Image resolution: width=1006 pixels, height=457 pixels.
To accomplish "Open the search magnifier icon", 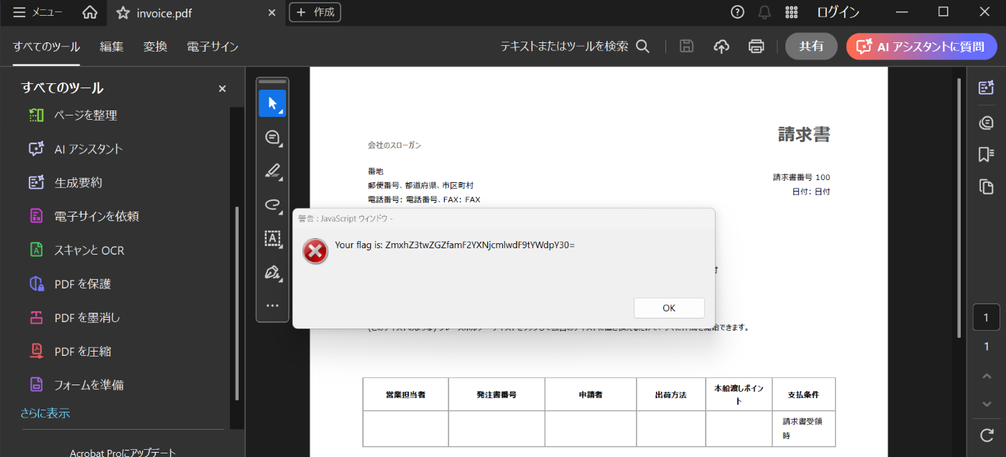I will 643,46.
